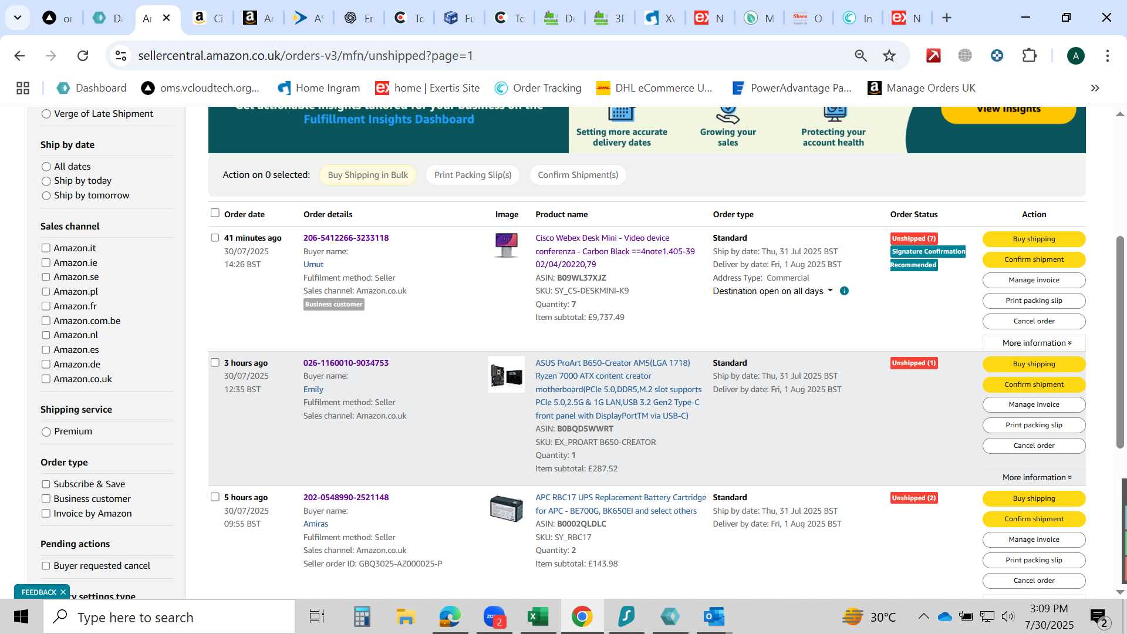The width and height of the screenshot is (1127, 634).
Task: Open the APC RBC17 product name link
Action: 620,504
